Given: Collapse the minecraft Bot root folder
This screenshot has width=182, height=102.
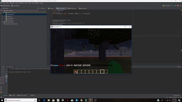Looking at the screenshot, I should tap(3, 10).
